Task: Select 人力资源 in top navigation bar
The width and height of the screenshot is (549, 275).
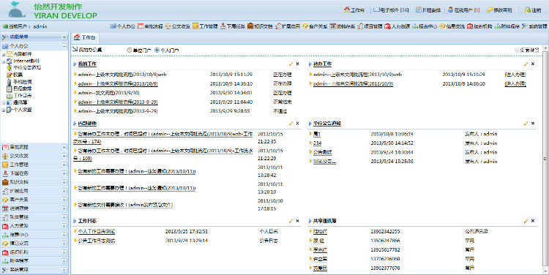Action: coord(397,26)
